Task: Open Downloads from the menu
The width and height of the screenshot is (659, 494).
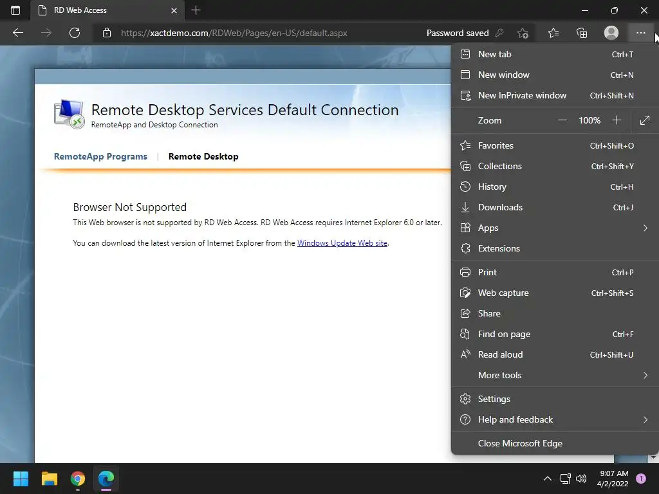Action: tap(554, 208)
